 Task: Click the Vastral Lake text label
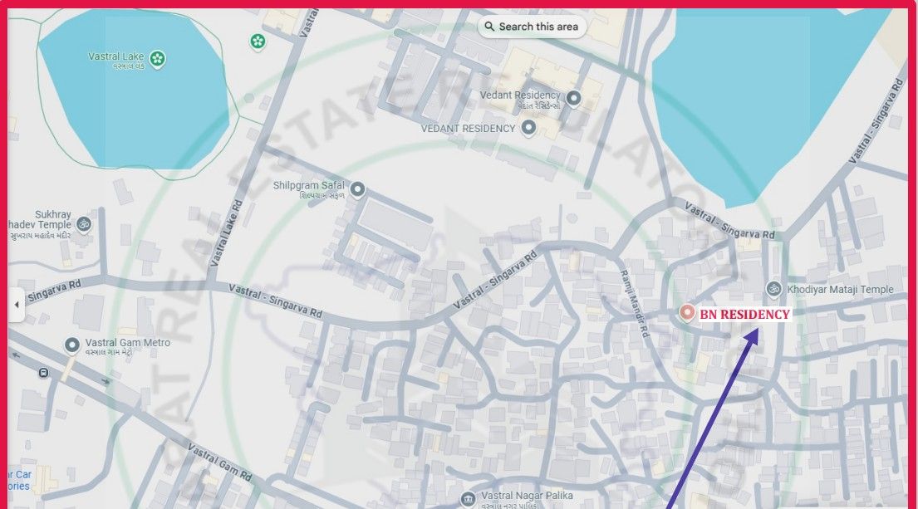(116, 56)
